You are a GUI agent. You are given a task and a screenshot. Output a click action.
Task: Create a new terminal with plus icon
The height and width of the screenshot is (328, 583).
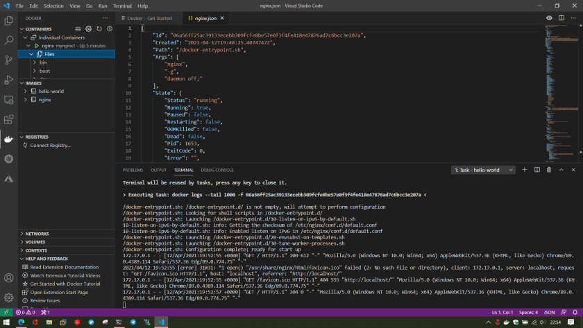point(525,170)
